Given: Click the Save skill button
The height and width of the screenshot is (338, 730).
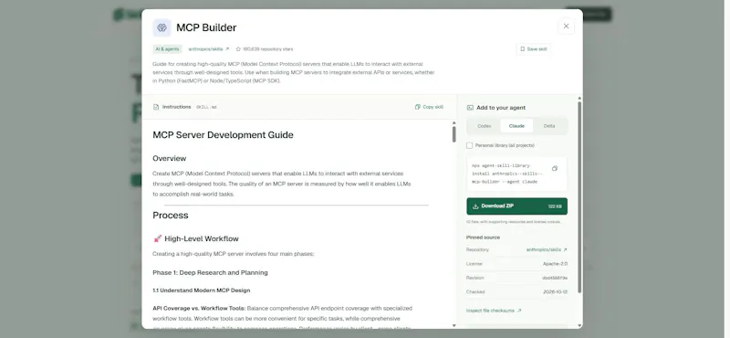Looking at the screenshot, I should point(533,49).
